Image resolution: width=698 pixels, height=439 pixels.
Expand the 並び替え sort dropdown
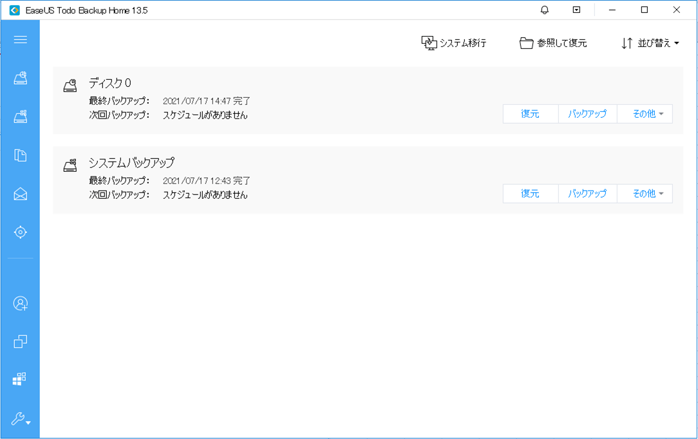[x=650, y=43]
